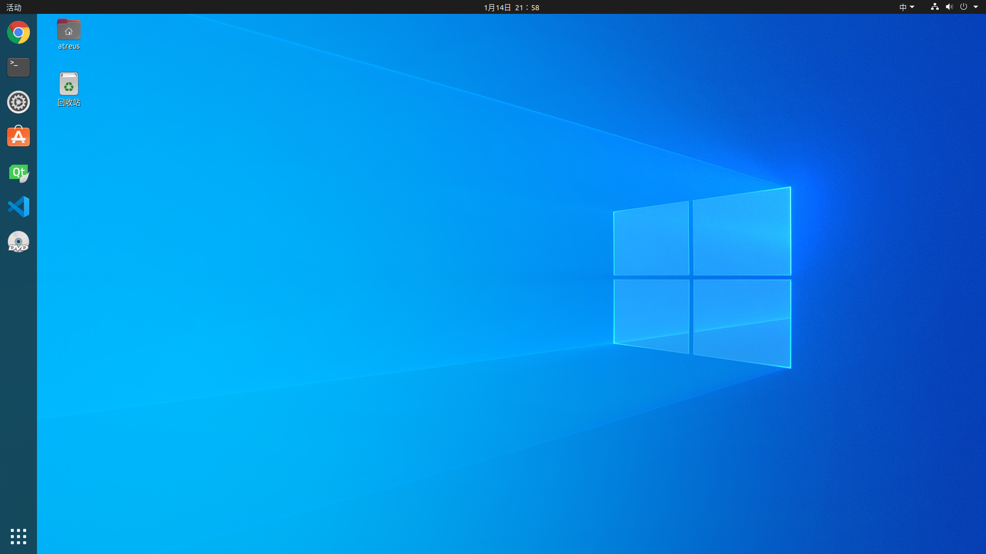Open the Ubuntu Software store icon

(x=18, y=137)
